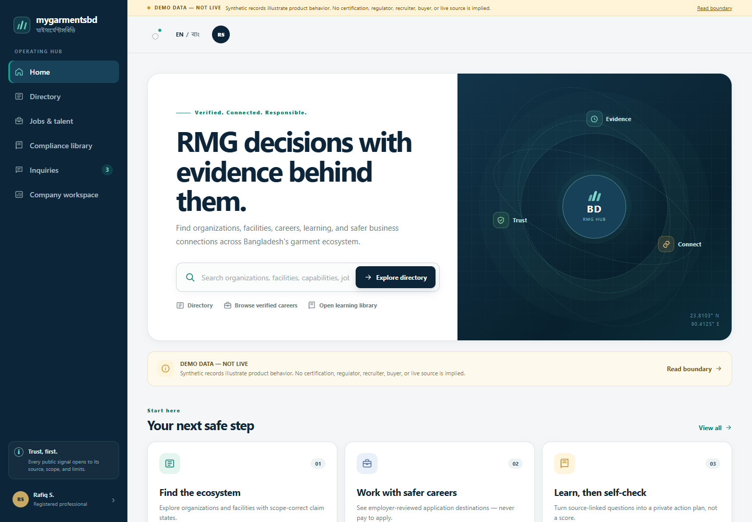
Task: Open the Compliance library page
Action: [x=64, y=146]
